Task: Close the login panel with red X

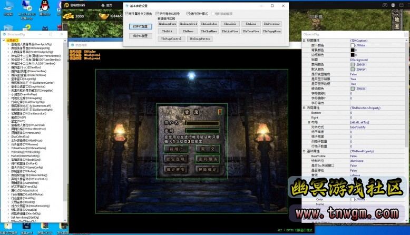Action: click(220, 112)
